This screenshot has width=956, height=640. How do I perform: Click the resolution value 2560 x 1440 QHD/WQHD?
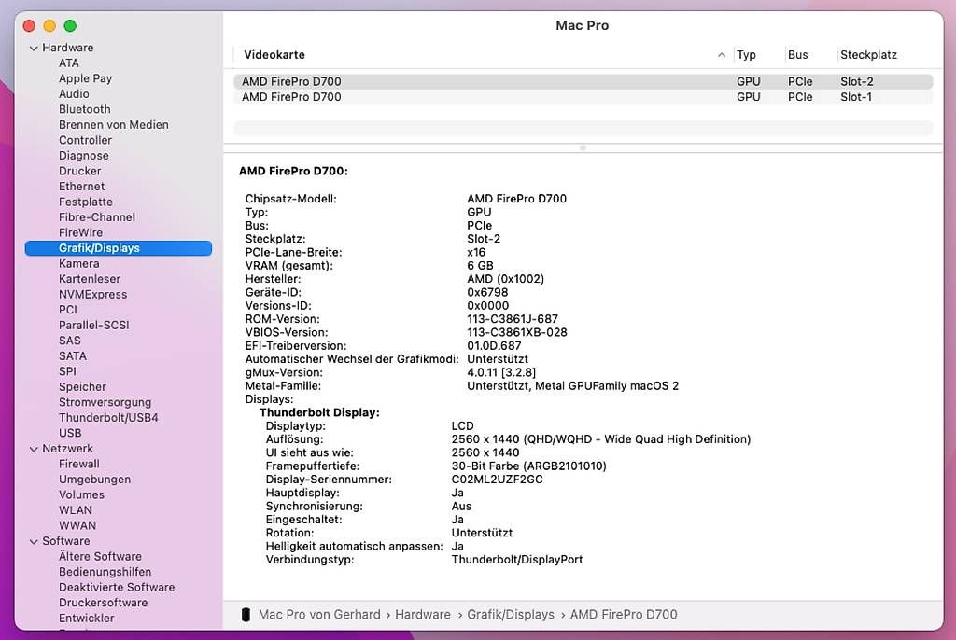click(600, 439)
